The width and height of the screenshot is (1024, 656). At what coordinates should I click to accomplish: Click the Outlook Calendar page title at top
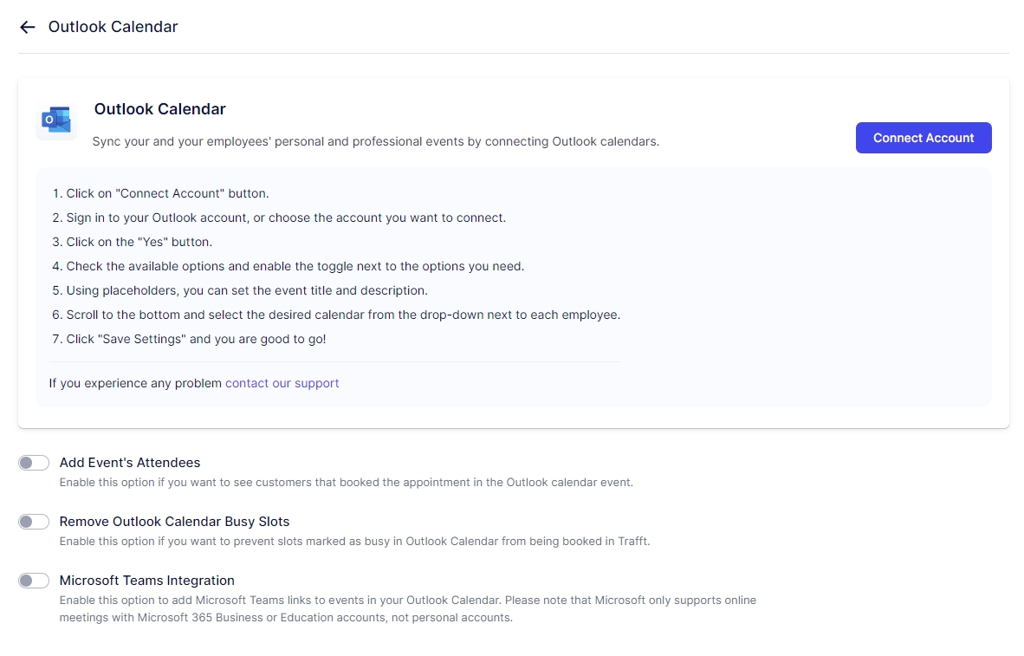pos(113,27)
